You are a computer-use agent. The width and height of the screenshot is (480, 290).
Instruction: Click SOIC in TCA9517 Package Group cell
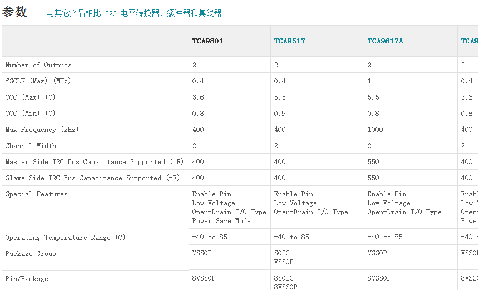pos(283,253)
